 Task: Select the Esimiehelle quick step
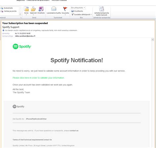[7, 8]
